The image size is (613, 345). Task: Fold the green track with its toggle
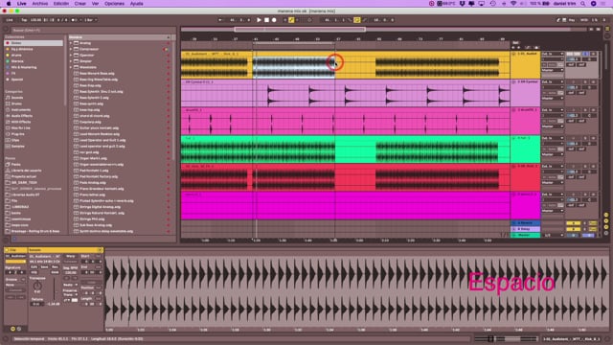pyautogui.click(x=513, y=138)
